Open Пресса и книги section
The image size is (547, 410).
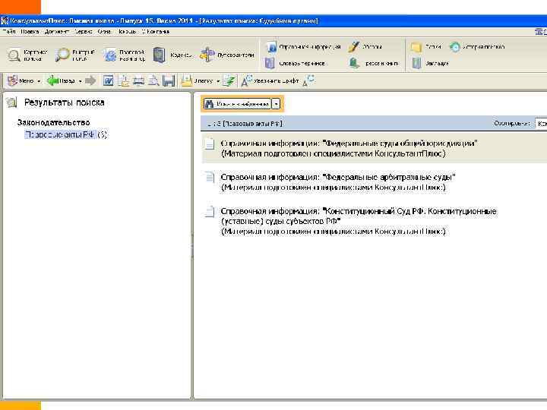pos(374,64)
